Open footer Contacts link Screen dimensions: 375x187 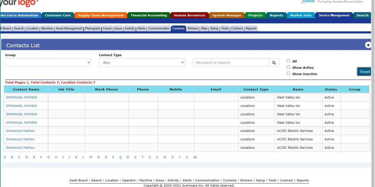[230, 180]
